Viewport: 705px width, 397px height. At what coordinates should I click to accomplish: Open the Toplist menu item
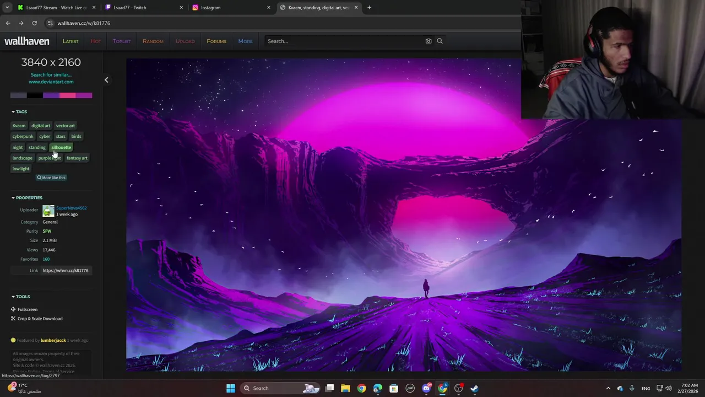click(122, 41)
